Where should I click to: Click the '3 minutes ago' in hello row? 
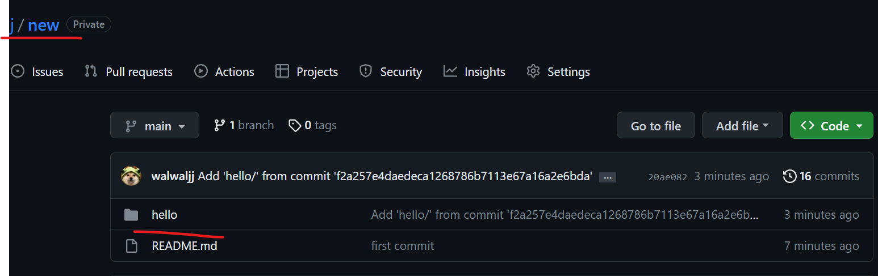822,215
